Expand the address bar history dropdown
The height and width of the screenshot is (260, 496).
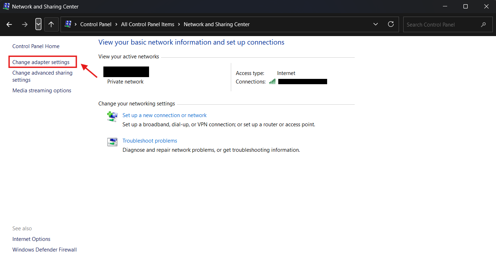coord(376,24)
